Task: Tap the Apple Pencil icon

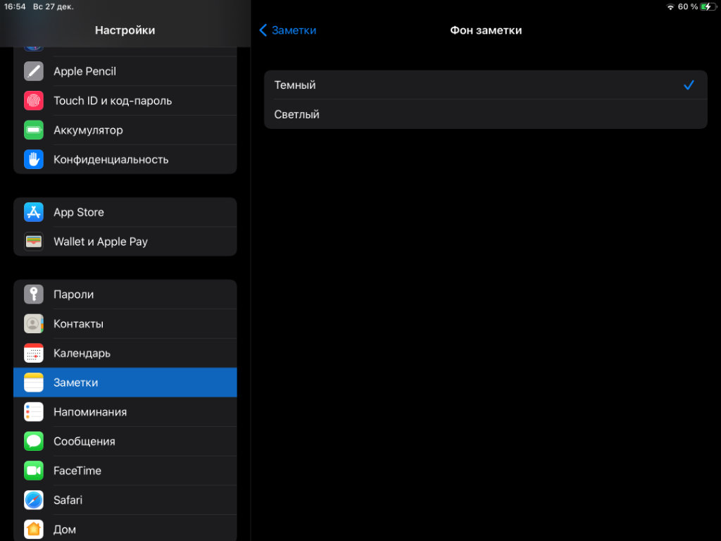Action: (34, 71)
